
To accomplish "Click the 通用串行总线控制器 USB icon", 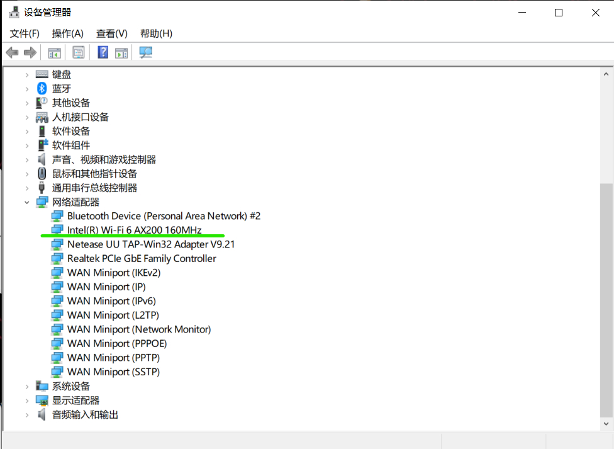I will click(x=42, y=188).
